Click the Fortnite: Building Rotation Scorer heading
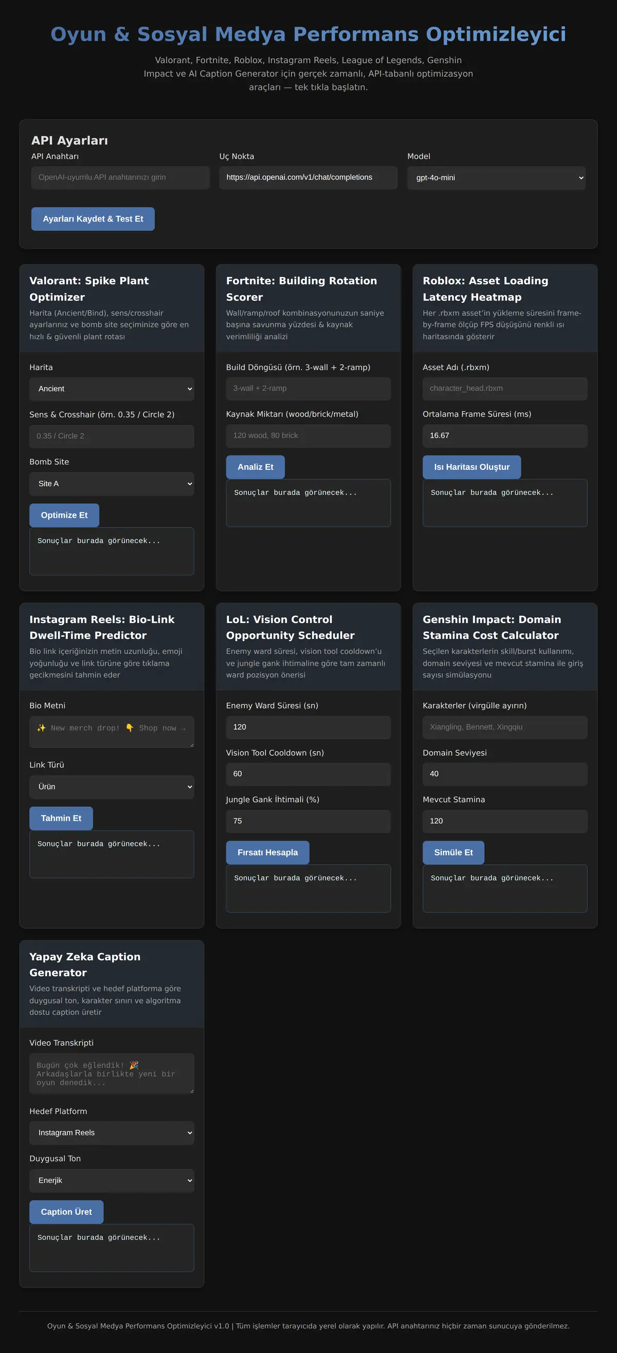Screen dimensions: 617x1353 pos(302,289)
